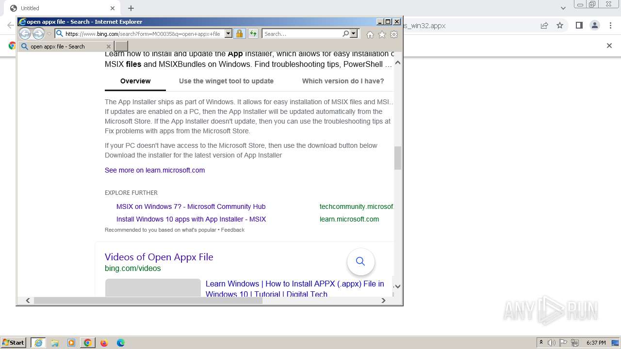The width and height of the screenshot is (621, 349).
Task: Click the horizontal scrollbar thumb
Action: pyautogui.click(x=148, y=301)
